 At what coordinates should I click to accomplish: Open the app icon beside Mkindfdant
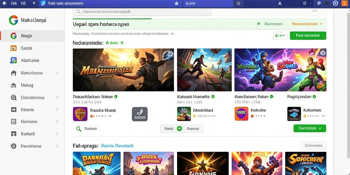coord(184,114)
